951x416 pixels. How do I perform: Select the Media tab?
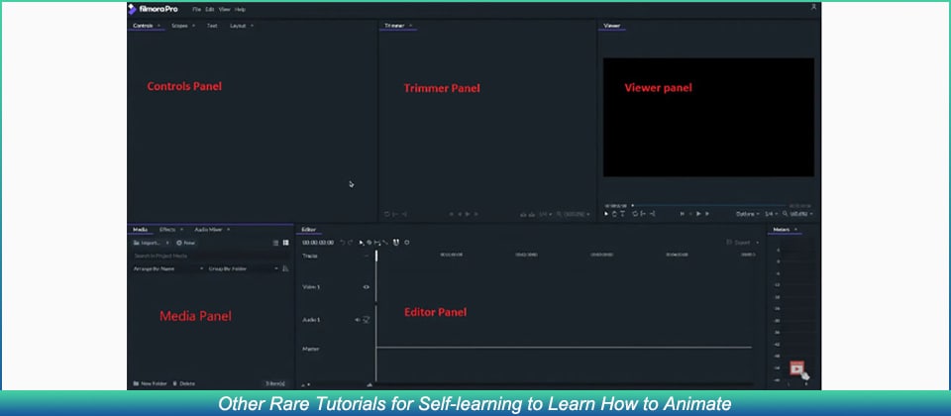(140, 229)
